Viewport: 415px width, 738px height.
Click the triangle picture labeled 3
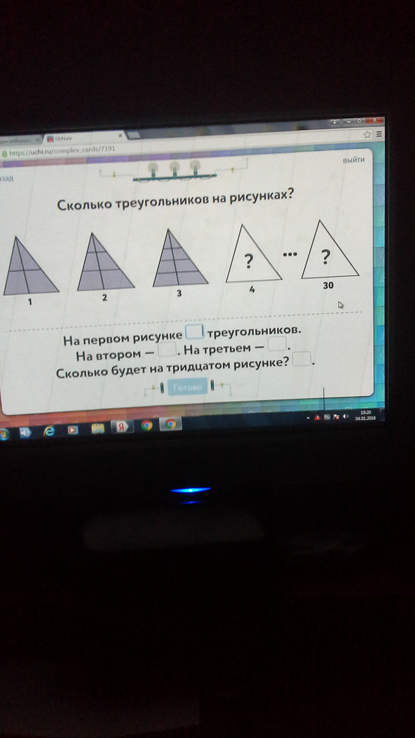[x=180, y=257]
